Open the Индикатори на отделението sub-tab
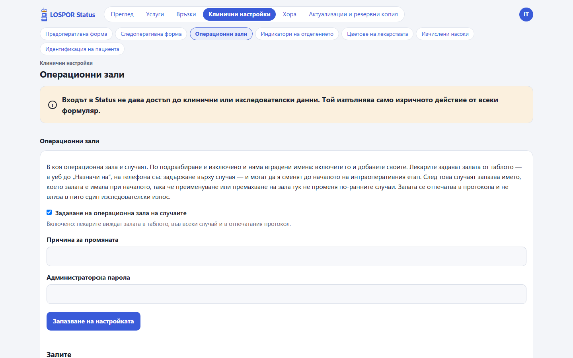573x358 pixels. coord(297,34)
